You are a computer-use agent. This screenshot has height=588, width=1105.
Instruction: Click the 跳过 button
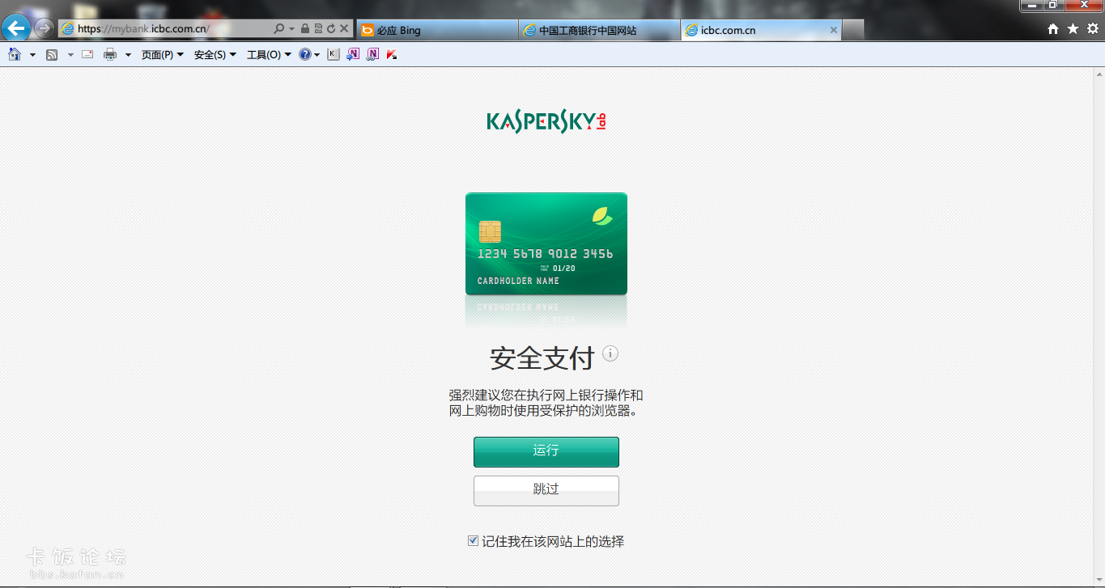click(546, 490)
